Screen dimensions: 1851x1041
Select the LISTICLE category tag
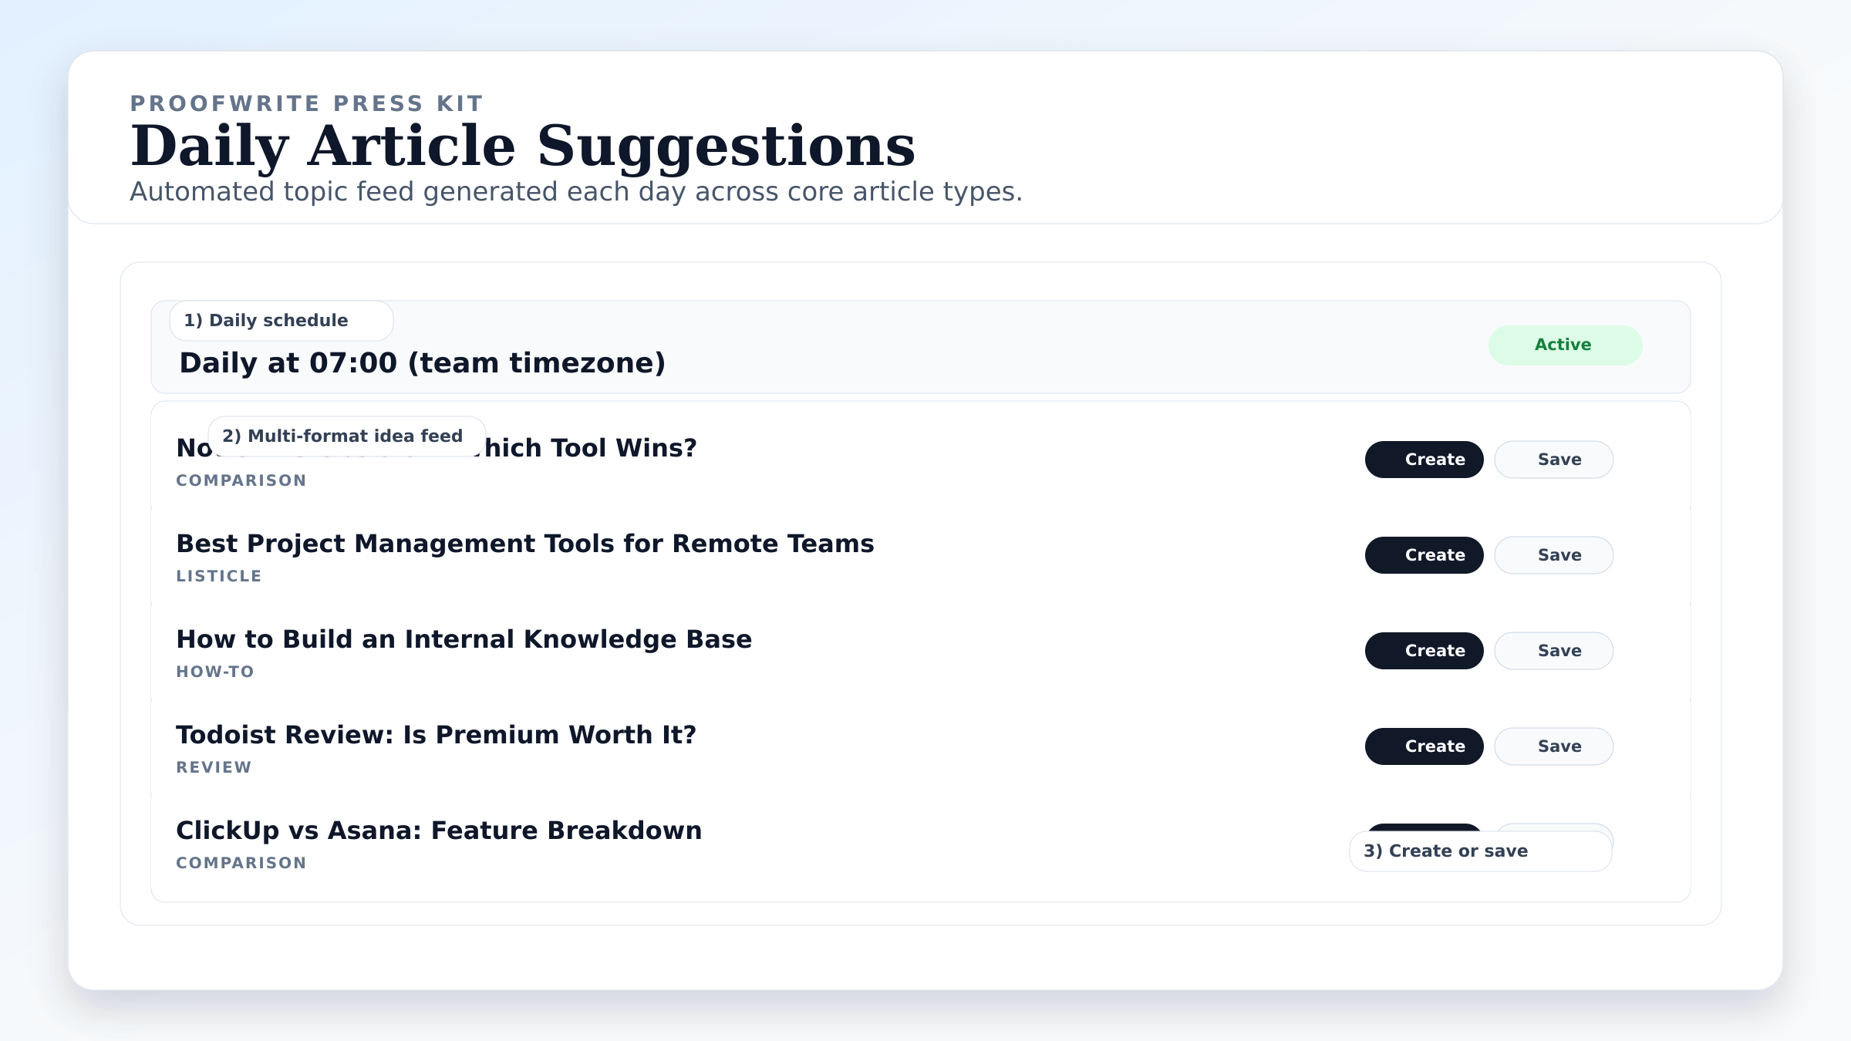point(218,575)
